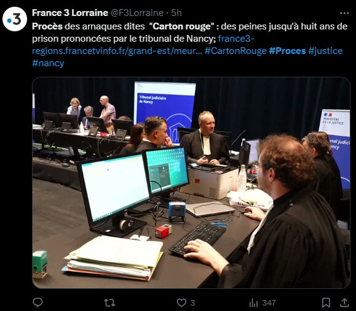Viewport: 356px width, 311px height.
Task: Click the 347 view count number
Action: click(269, 303)
